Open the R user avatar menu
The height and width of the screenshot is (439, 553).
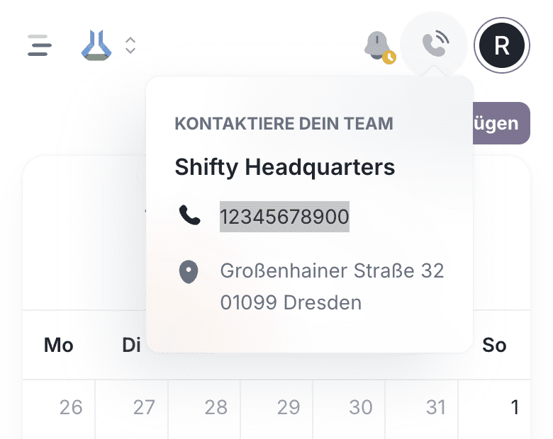[502, 45]
